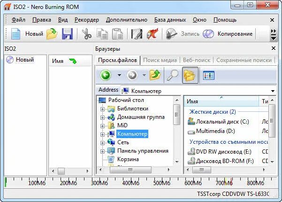Image resolution: width=282 pixels, height=202 pixels.
Task: Expand the Домашняя группа tree node
Action: 102,117
